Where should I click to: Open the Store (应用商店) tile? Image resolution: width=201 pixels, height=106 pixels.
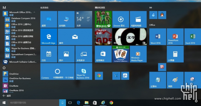[103, 54]
